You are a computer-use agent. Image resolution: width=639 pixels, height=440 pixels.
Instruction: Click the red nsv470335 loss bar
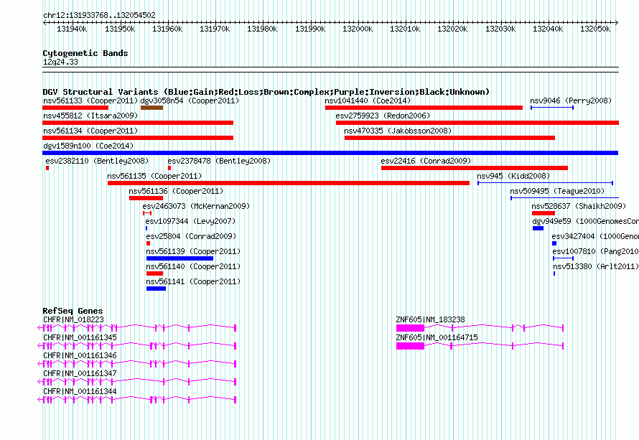(449, 138)
